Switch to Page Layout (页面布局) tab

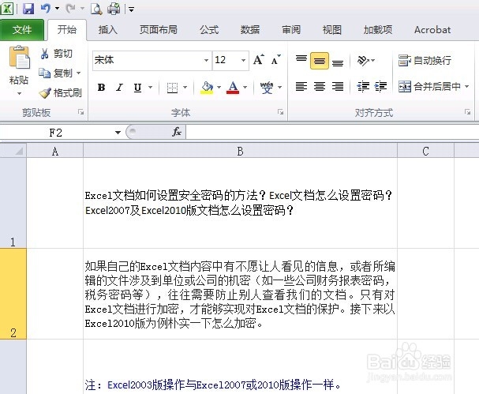point(159,30)
